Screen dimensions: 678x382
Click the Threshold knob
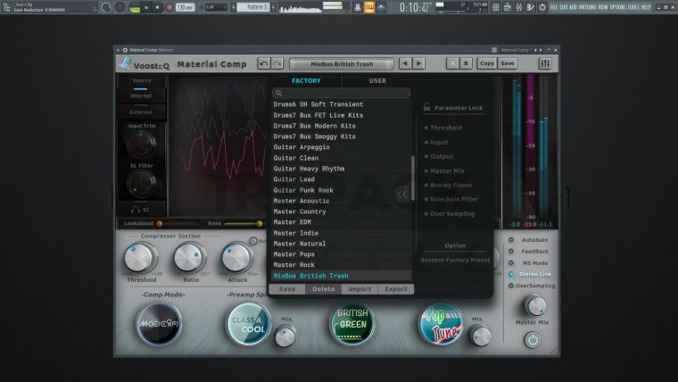click(x=139, y=258)
